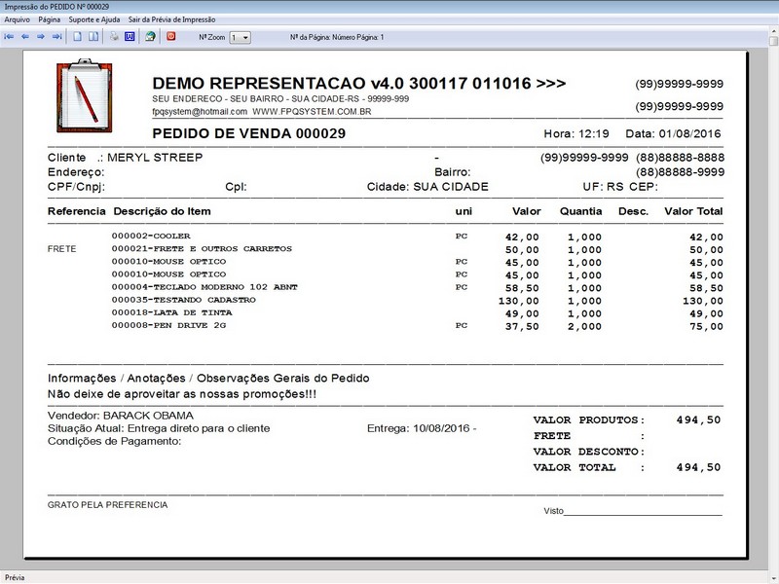Jump to the last page arrow

click(57, 37)
